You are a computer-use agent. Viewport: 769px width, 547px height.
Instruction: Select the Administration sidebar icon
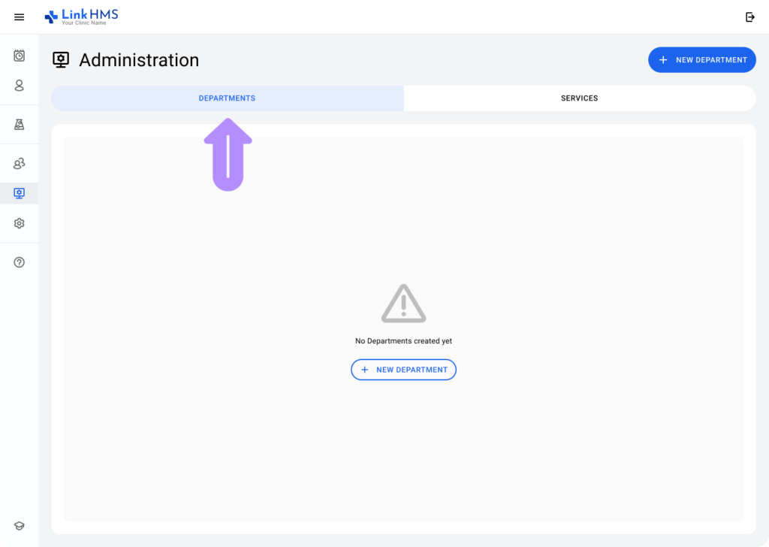tap(19, 193)
